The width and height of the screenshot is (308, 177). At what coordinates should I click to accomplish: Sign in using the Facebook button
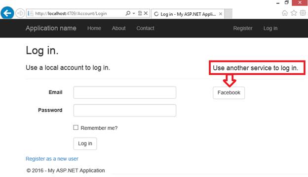tap(229, 93)
